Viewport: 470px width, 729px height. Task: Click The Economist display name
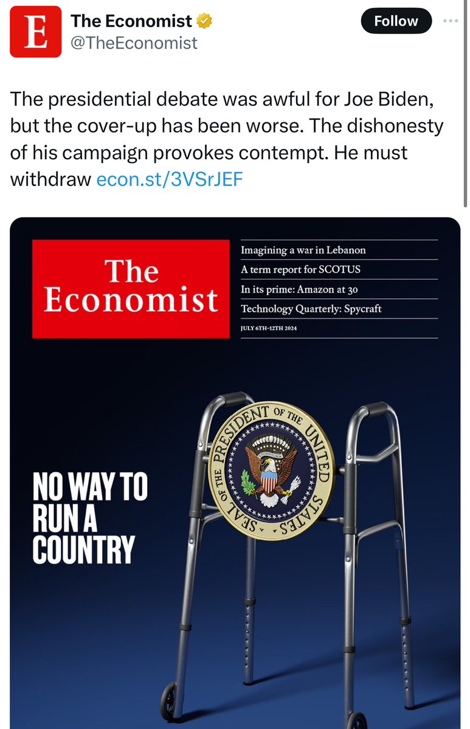[x=131, y=21]
